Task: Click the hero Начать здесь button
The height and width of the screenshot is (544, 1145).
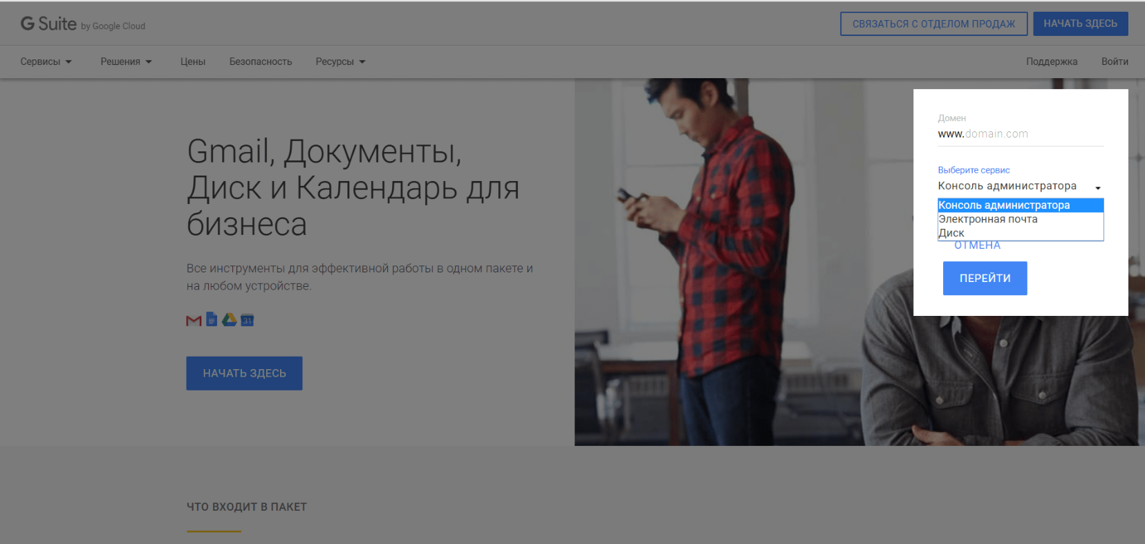Action: [x=244, y=373]
